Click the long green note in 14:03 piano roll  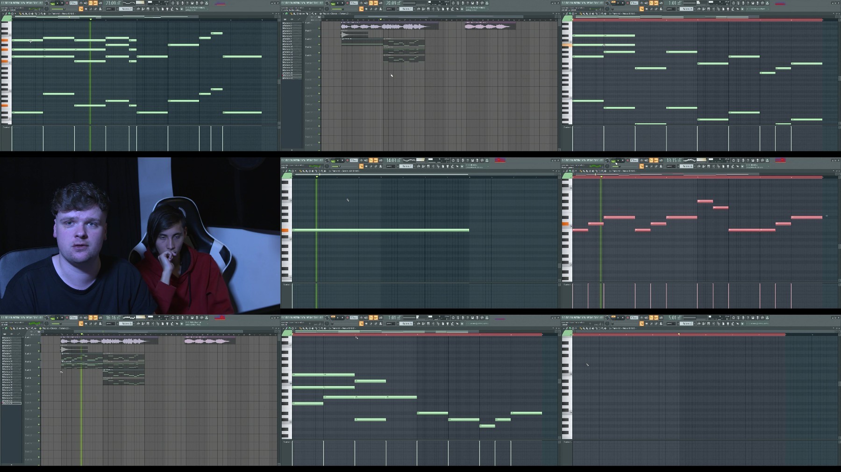(x=380, y=230)
